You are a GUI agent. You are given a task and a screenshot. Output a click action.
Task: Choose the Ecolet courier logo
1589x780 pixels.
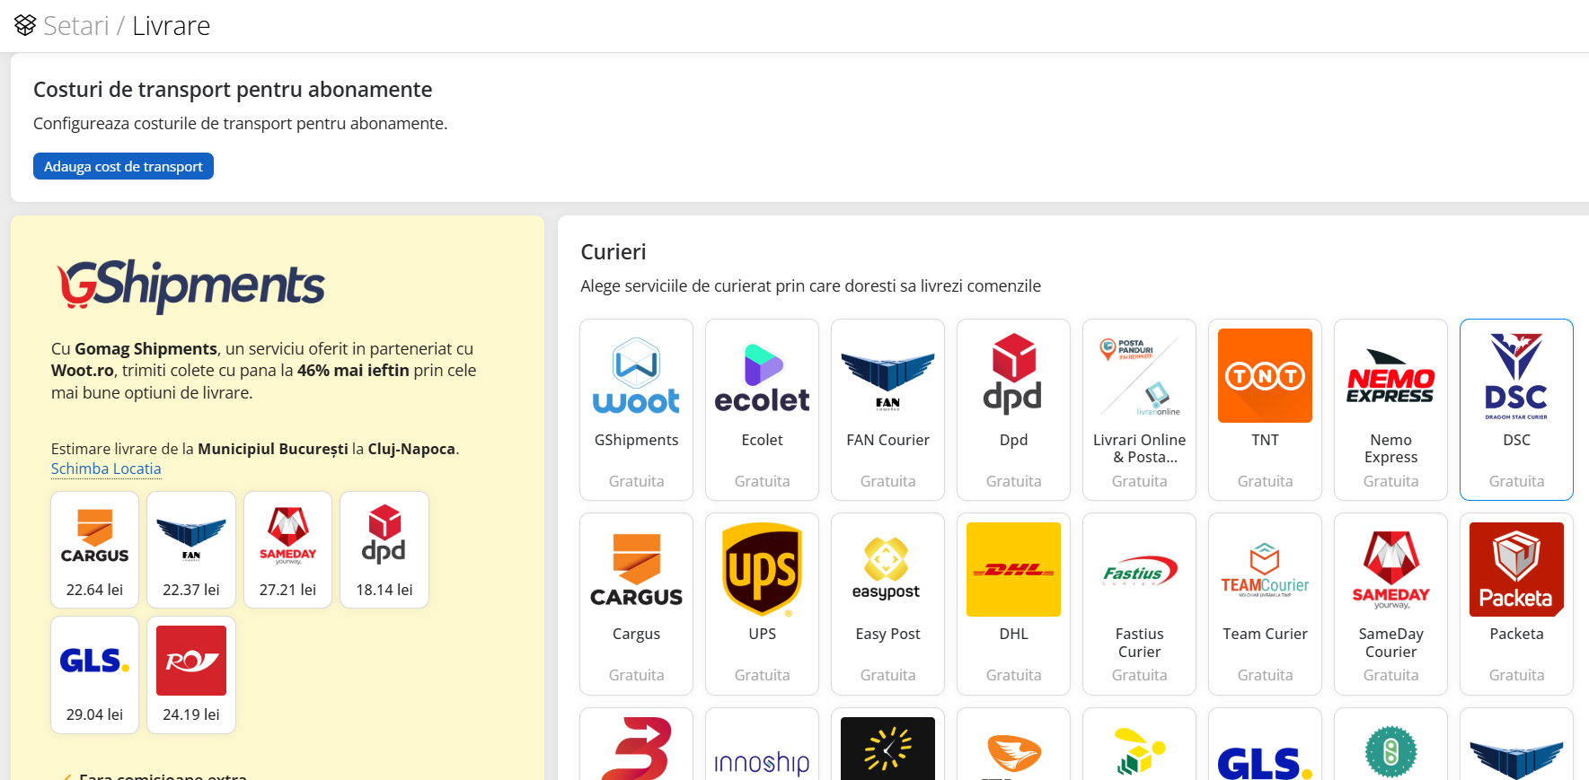coord(762,375)
